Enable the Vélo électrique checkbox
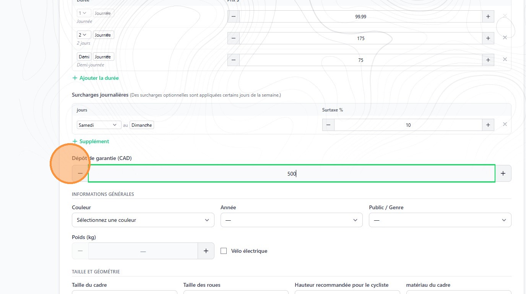 point(224,251)
